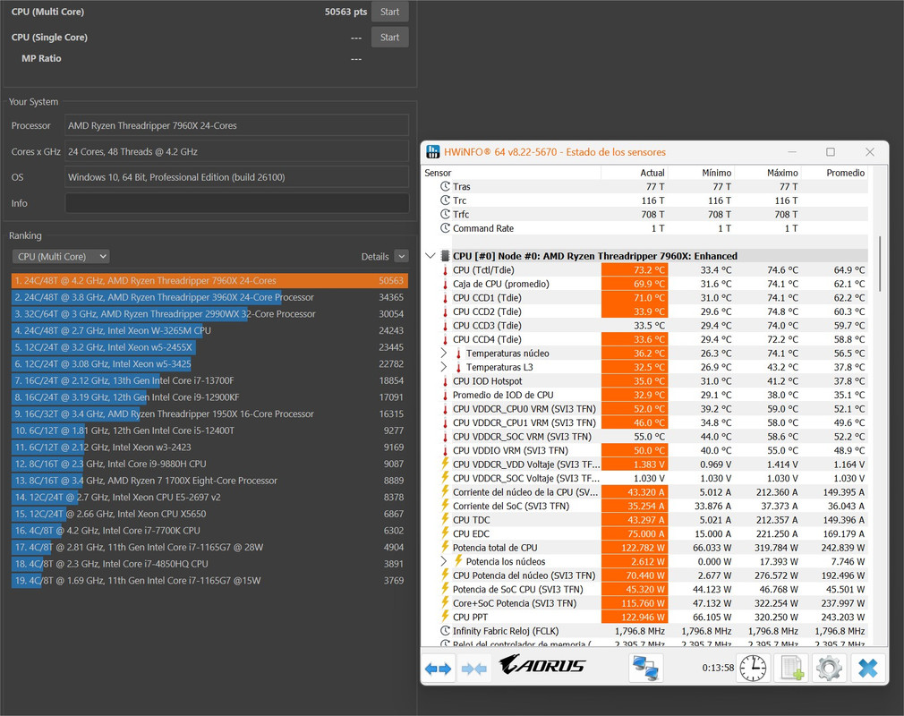Click the HWiNFO save log file icon

[791, 669]
